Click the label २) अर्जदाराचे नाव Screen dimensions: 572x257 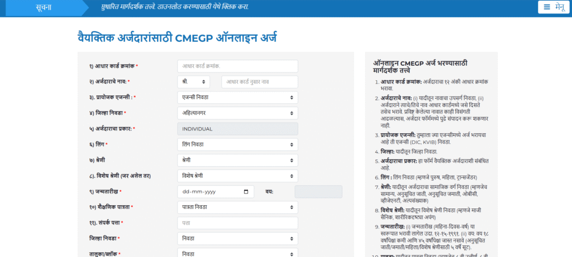[109, 82]
